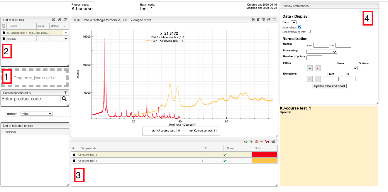Image resolution: width=388 pixels, height=192 pixels.
Task: Open the Flavor dropdown
Action: (x=294, y=22)
